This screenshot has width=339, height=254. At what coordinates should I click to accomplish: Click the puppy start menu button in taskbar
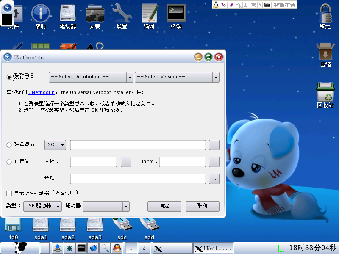coord(19,248)
